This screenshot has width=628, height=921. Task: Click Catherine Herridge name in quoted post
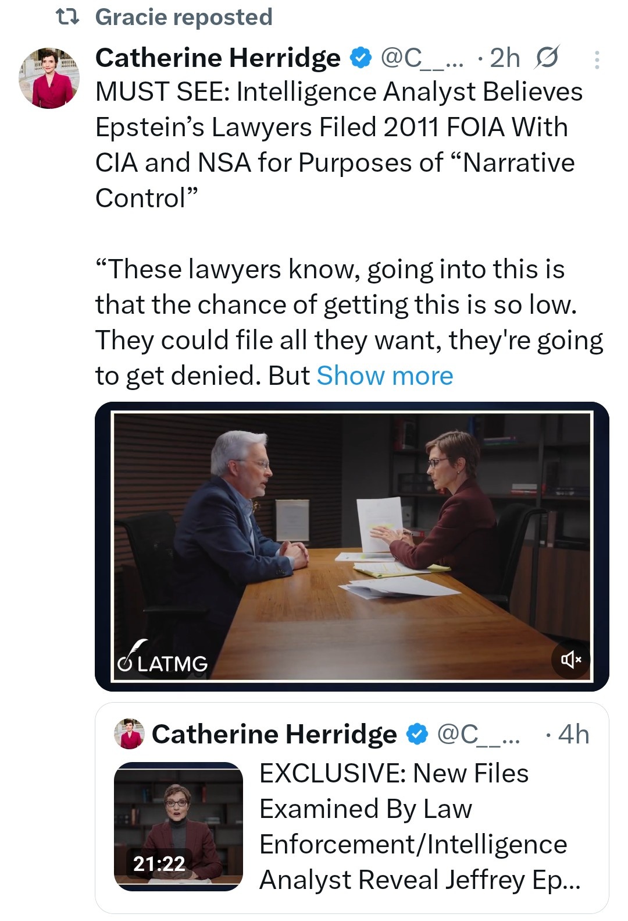pyautogui.click(x=274, y=734)
